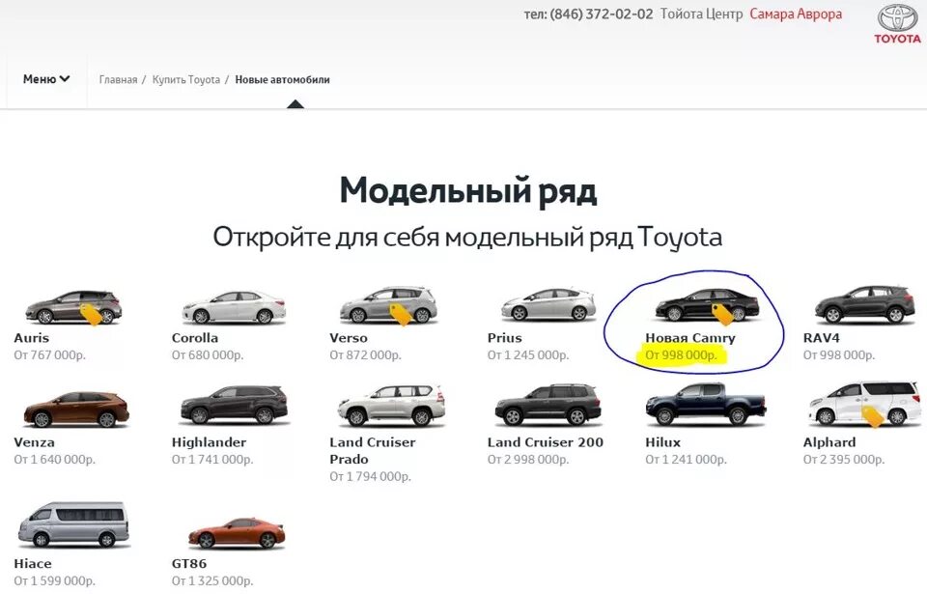927x594 pixels.
Task: Click the phone number (846) 372-02-02
Action: pos(602,14)
